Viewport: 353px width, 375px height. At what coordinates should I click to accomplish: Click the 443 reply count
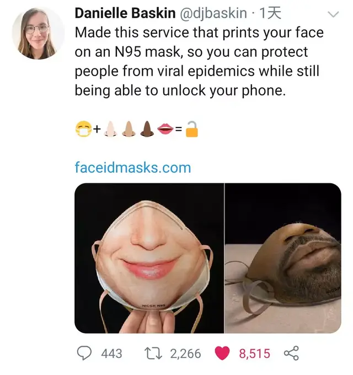111,353
